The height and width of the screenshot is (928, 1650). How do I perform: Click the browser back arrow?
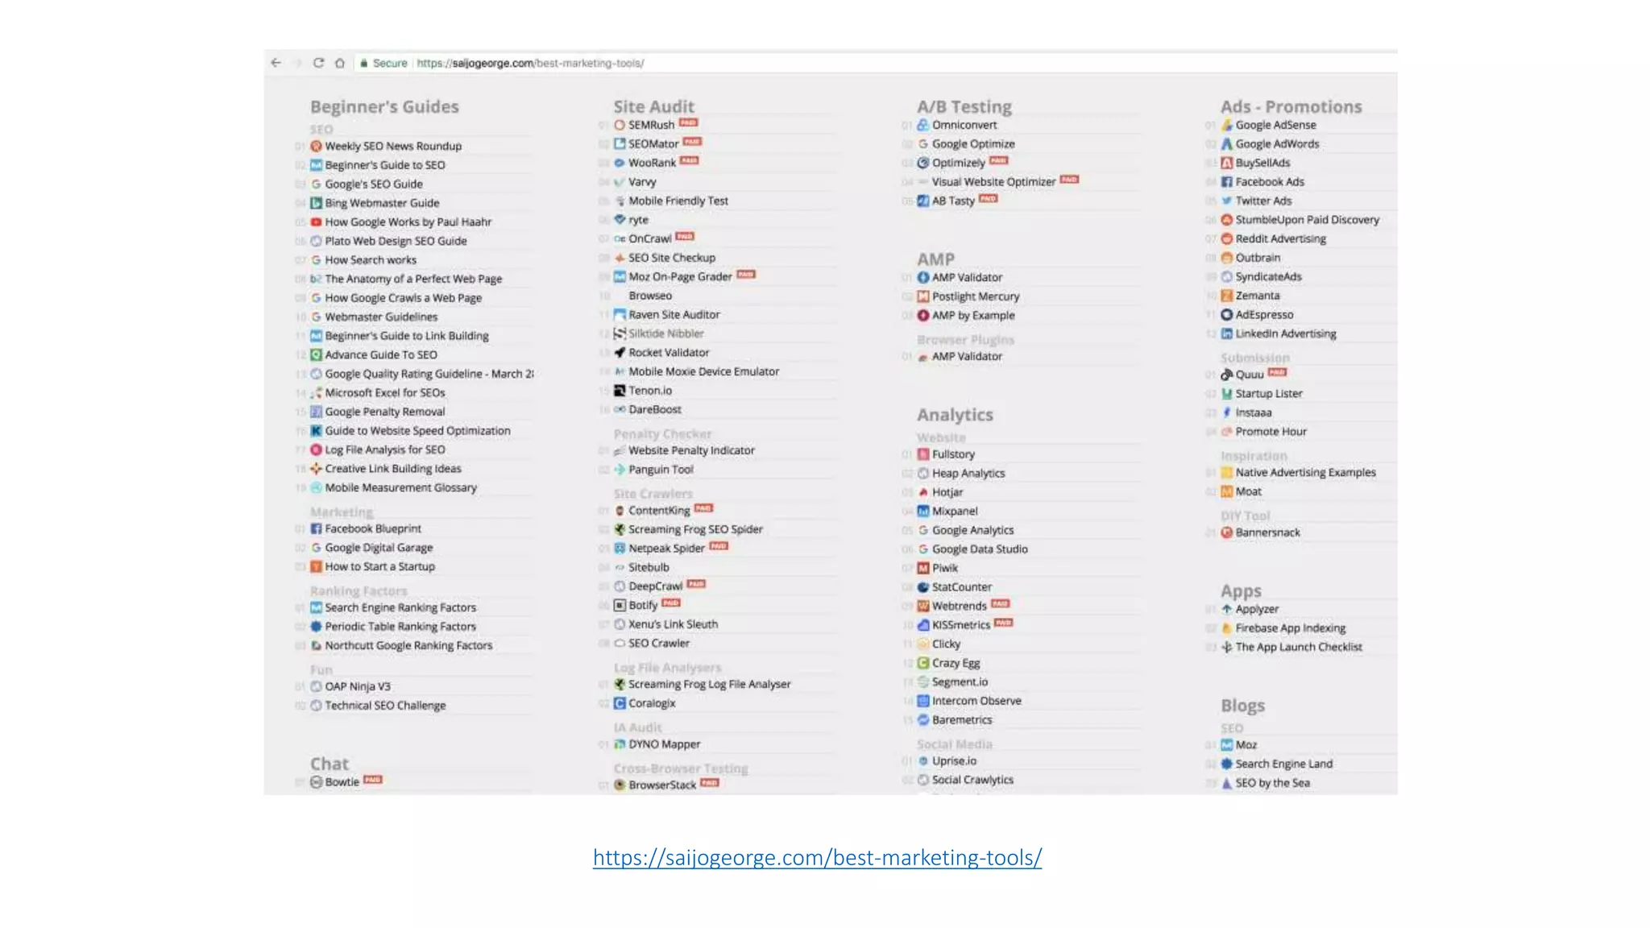[276, 63]
